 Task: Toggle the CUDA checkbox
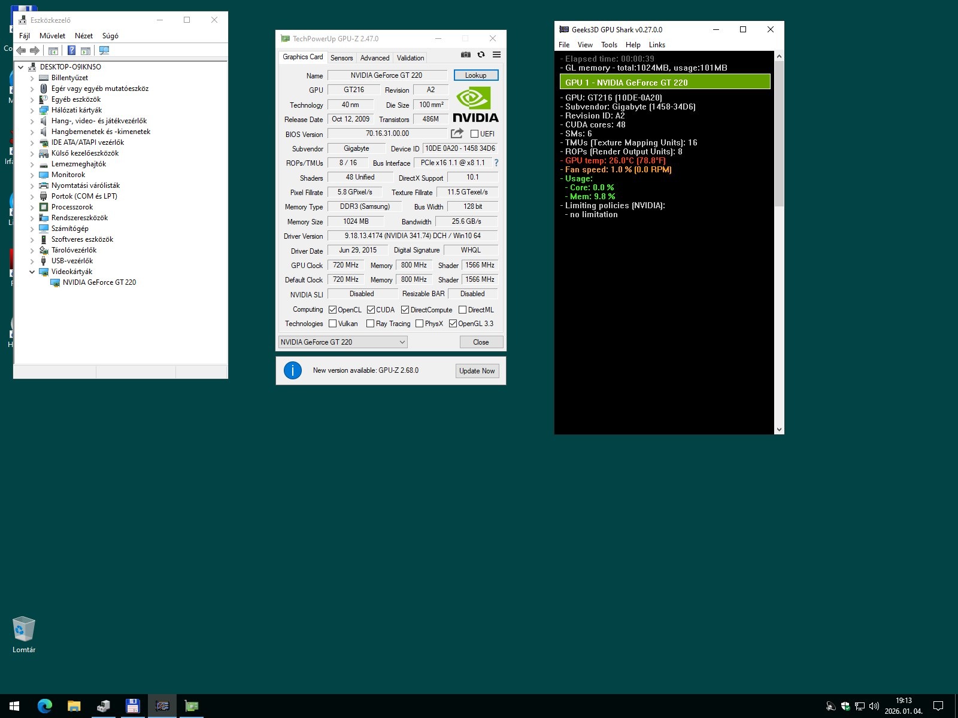(x=371, y=310)
